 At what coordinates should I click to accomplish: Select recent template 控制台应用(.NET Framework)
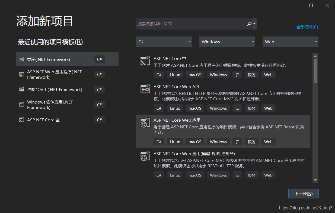point(68,89)
